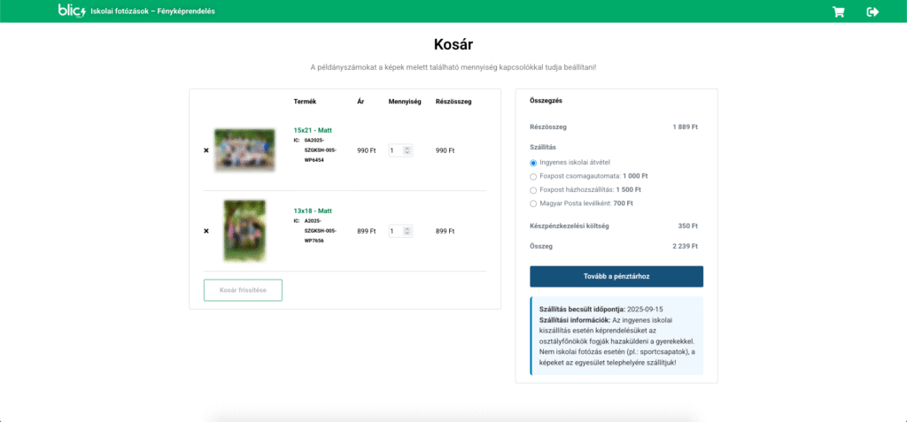Image resolution: width=907 pixels, height=422 pixels.
Task: Increase quantity of the 15x21 Matt photo
Action: pyautogui.click(x=407, y=148)
